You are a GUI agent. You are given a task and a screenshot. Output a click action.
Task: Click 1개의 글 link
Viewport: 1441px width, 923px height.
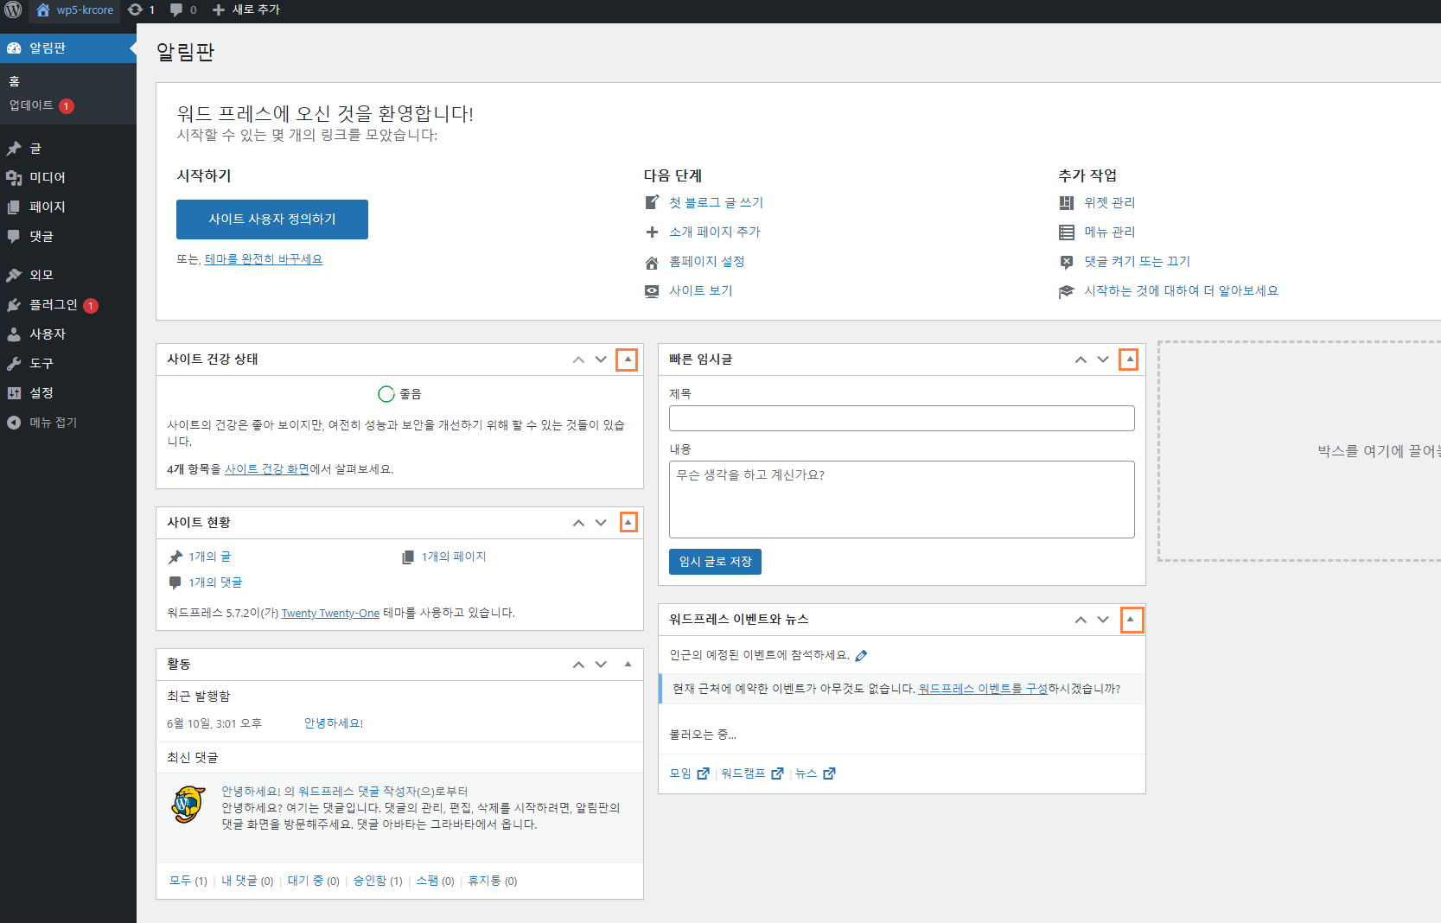[x=210, y=557]
